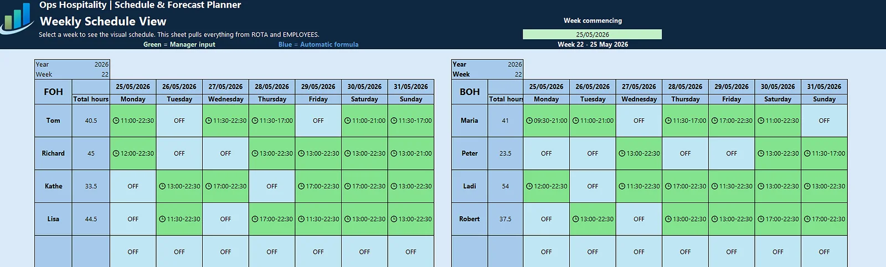Select the FOH Total hours header cell
The image size is (886, 267).
coord(91,99)
